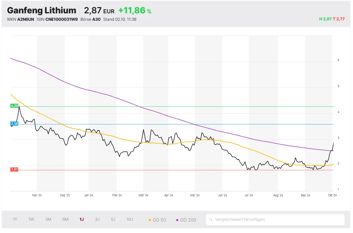Click the blue 3,58 price marker
The height and width of the screenshot is (233, 353).
[x=14, y=124]
